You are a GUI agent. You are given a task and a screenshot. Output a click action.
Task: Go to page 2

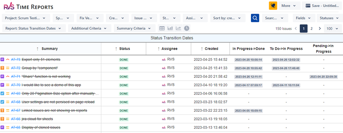click(311, 29)
